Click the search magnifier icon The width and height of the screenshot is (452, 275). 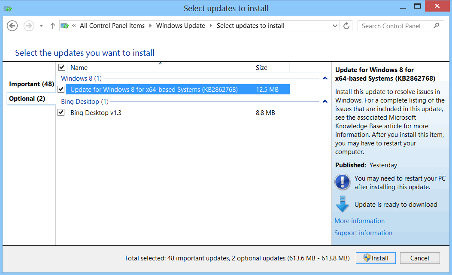[x=437, y=26]
